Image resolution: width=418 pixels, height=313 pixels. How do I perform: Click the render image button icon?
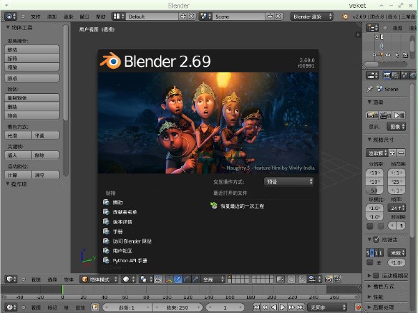(372, 115)
